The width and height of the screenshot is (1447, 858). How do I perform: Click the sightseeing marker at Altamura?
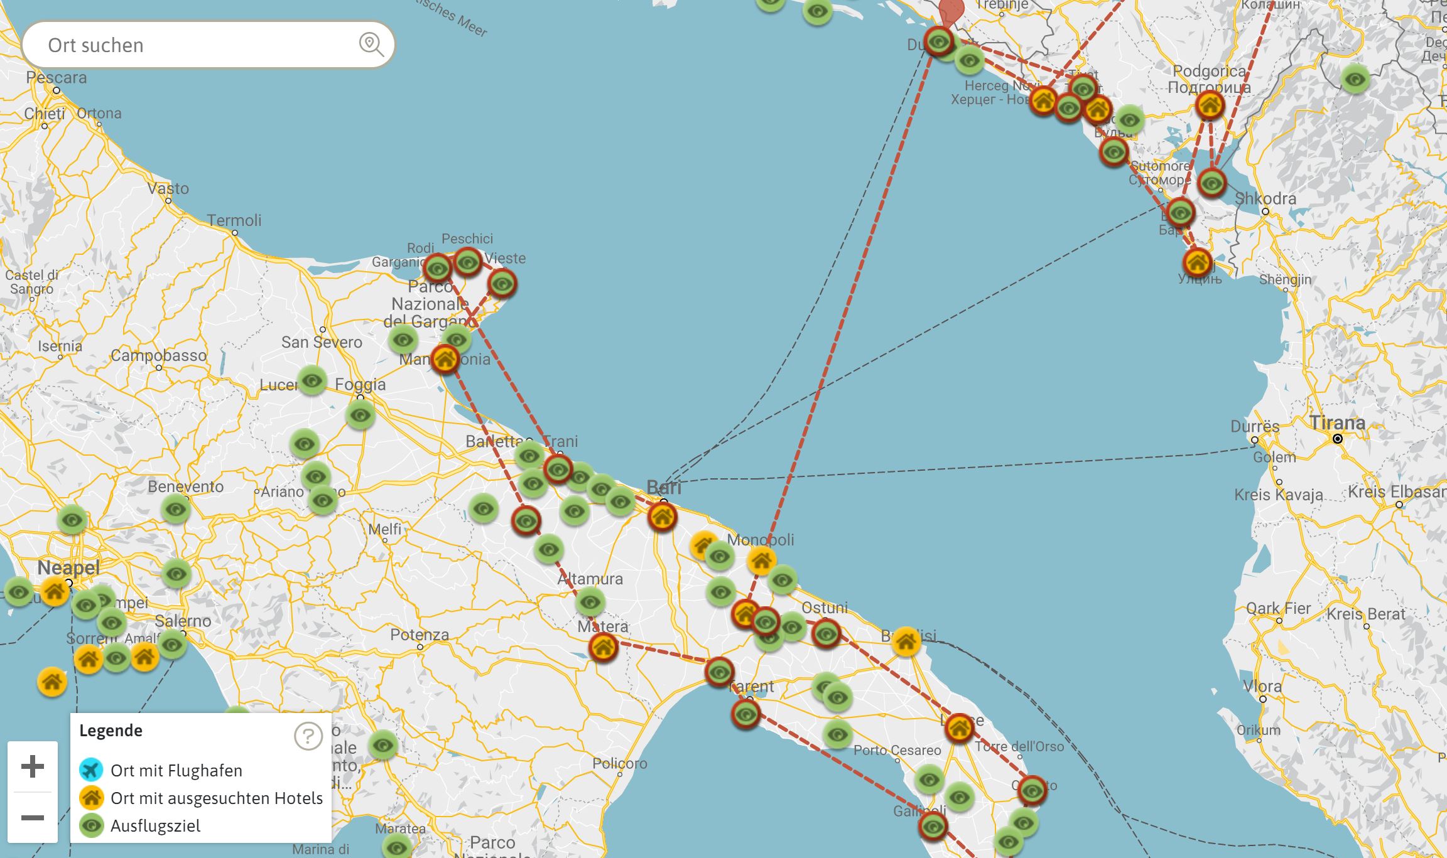pos(590,602)
